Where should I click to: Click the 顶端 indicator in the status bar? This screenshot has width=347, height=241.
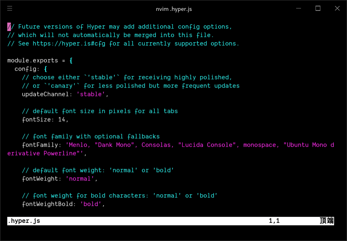tap(326, 221)
